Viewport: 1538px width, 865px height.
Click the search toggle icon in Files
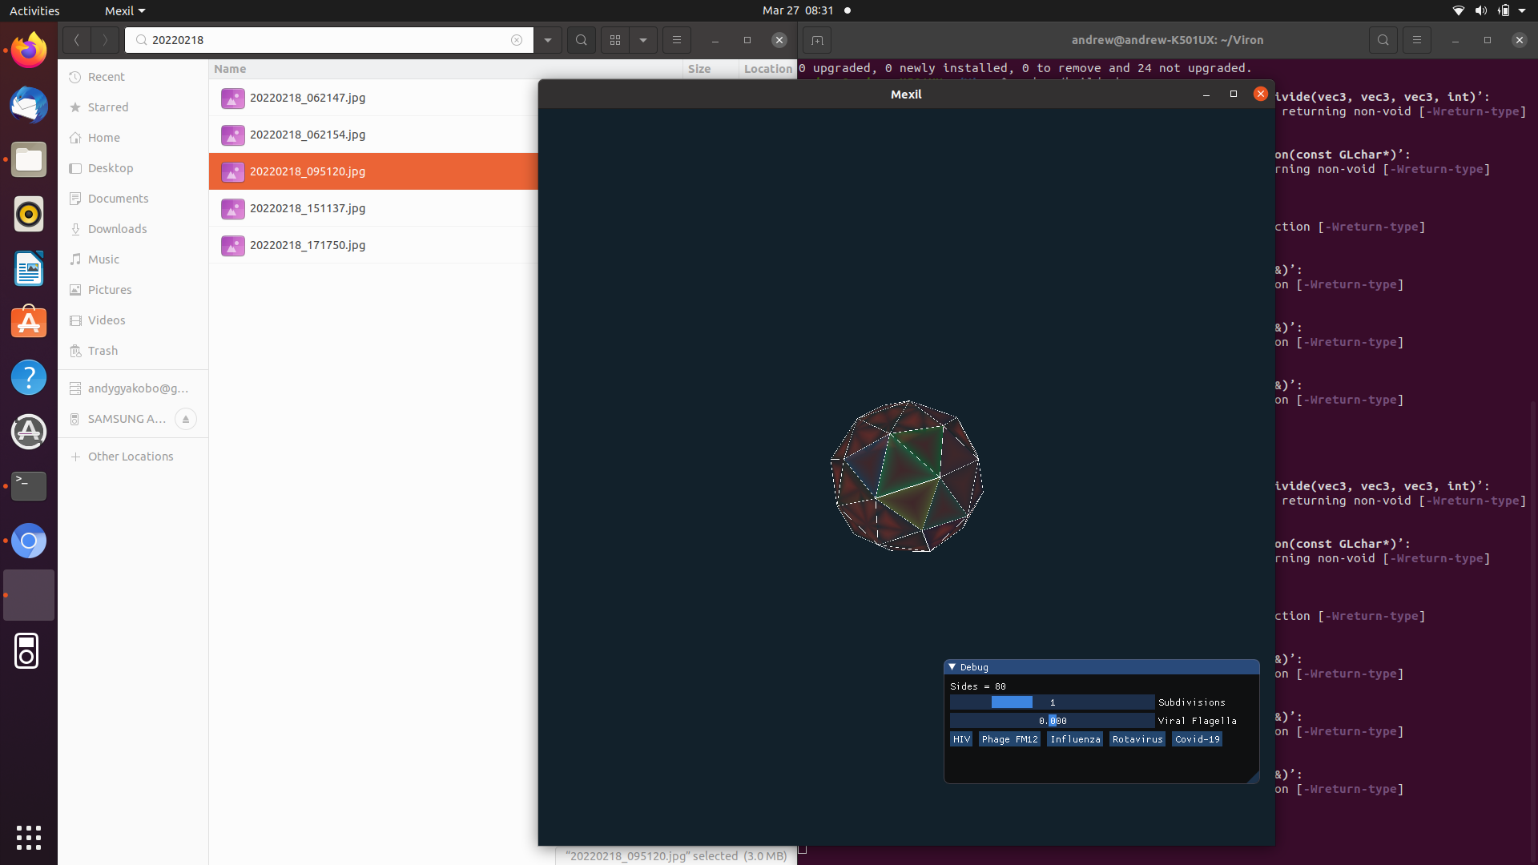click(x=582, y=40)
